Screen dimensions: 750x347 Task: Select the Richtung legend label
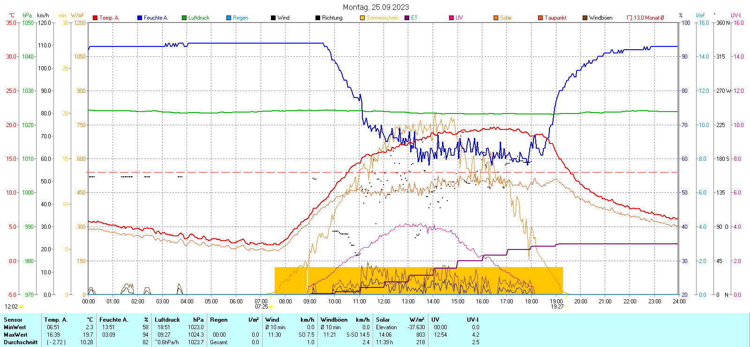pos(332,18)
